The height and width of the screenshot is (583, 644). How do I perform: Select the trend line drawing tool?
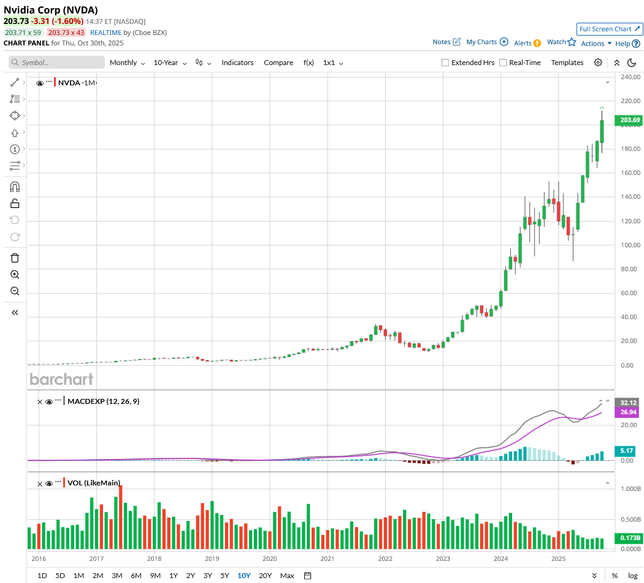[x=15, y=83]
